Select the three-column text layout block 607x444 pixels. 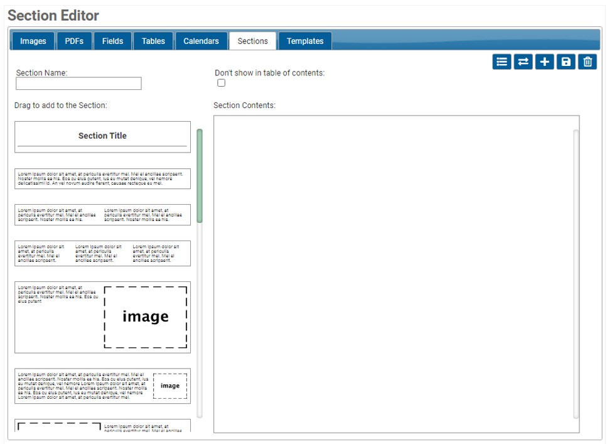point(102,252)
